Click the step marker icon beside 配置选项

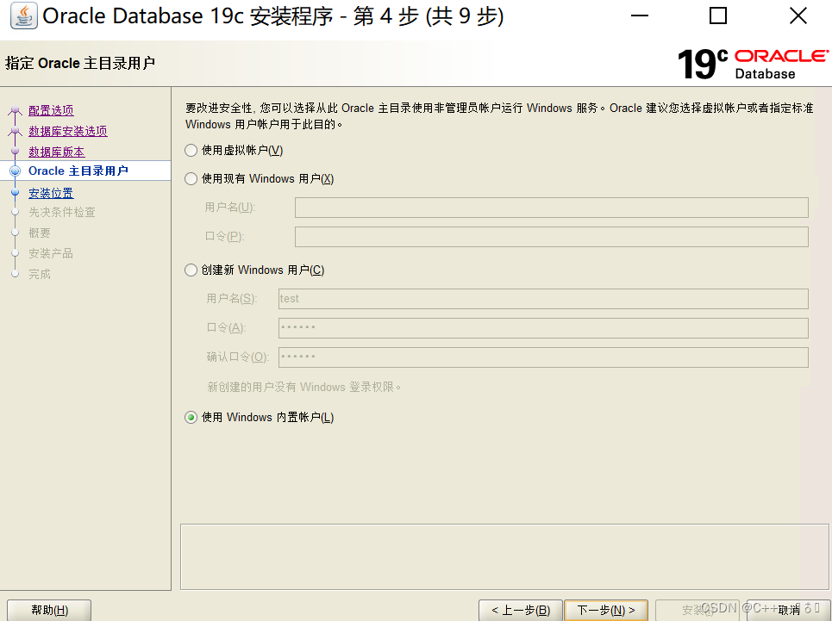[16, 111]
